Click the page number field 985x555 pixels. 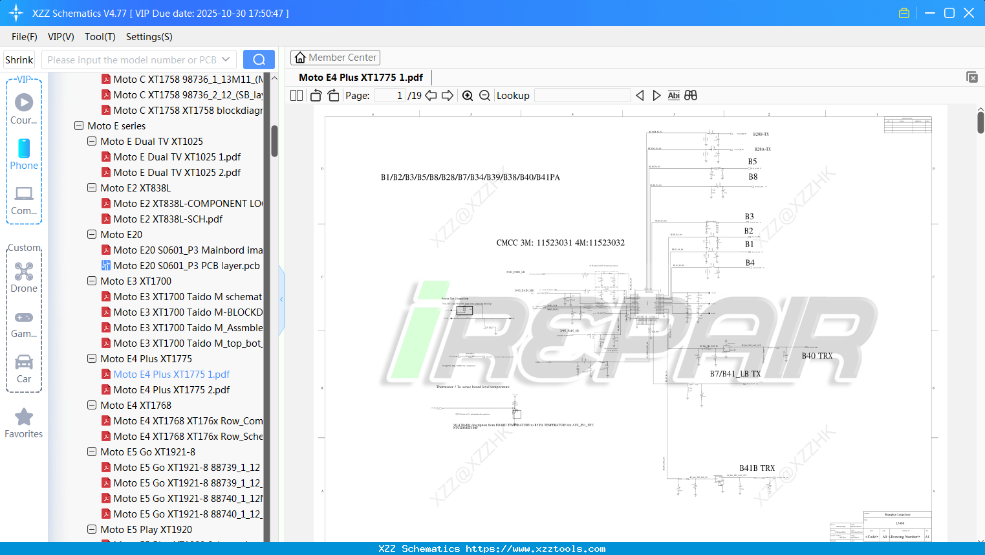pos(390,96)
